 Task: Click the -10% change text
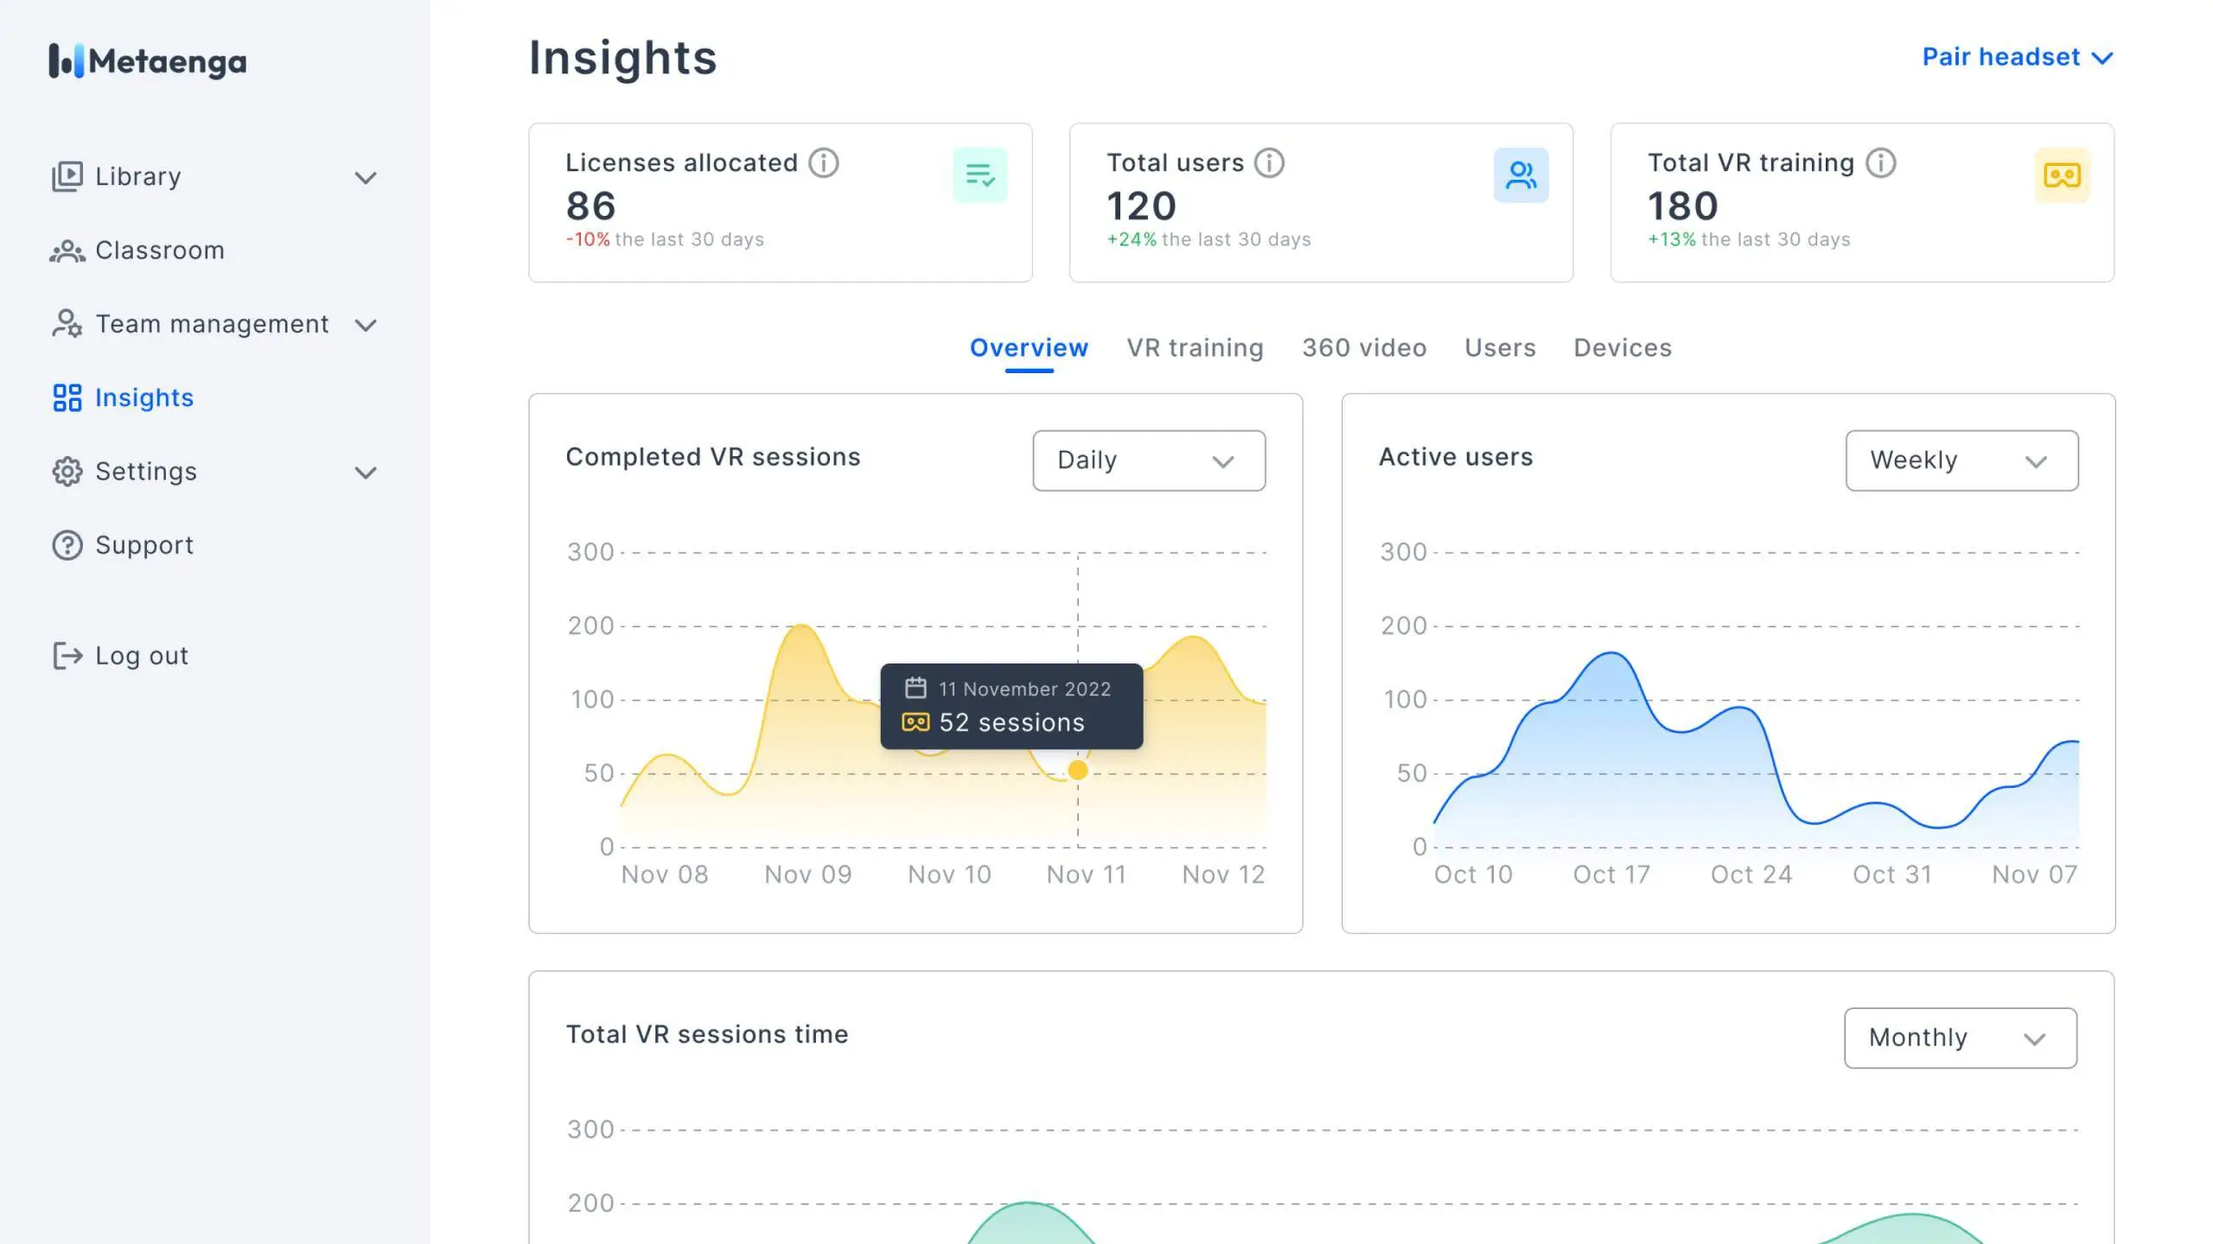(x=588, y=239)
